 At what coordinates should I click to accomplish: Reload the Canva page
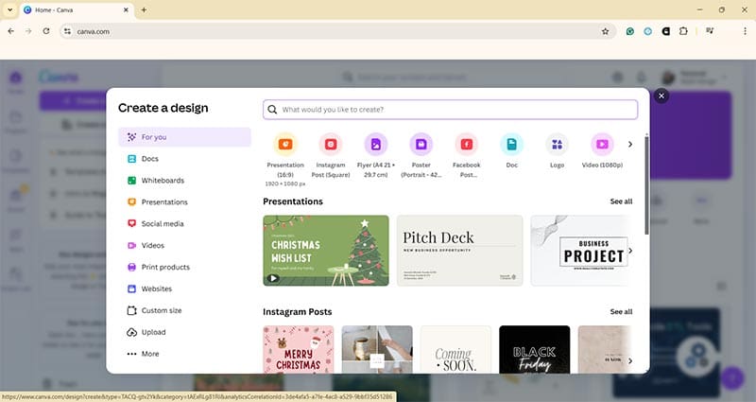(x=45, y=31)
